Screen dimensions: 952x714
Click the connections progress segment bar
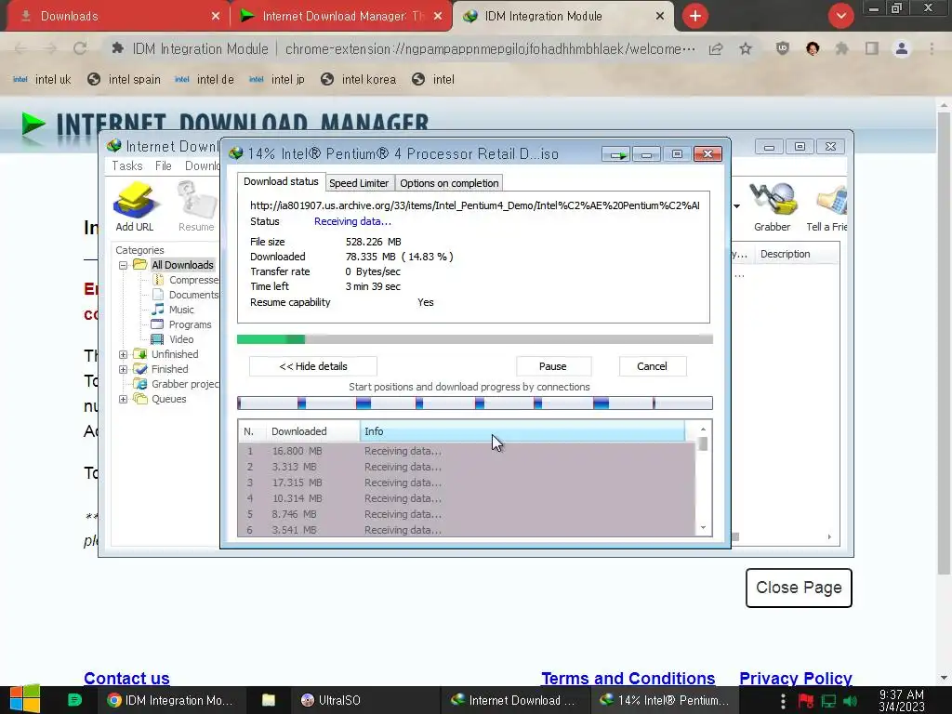click(x=475, y=403)
